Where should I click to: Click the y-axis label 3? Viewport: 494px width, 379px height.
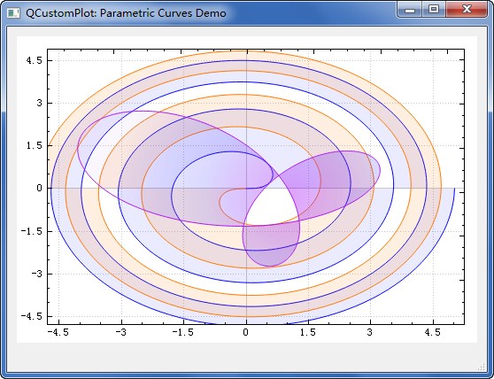[39, 103]
